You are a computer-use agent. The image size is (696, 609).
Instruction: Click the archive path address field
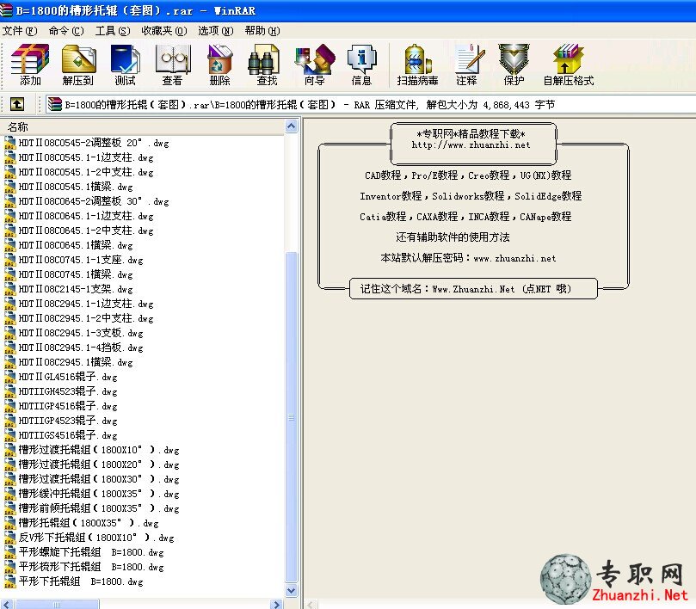point(370,105)
